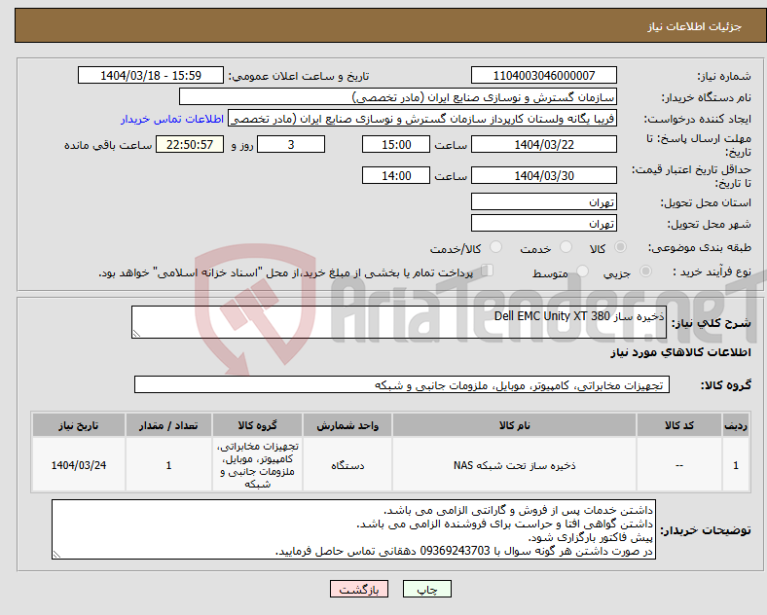
Task: Click the تاریخ نیاز column header
Action: [79, 425]
